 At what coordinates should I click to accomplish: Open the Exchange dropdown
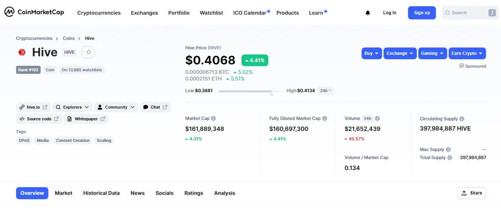pyautogui.click(x=400, y=53)
